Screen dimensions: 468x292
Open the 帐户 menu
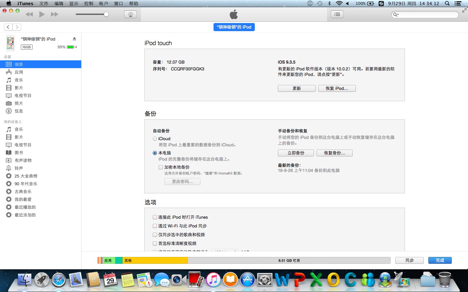[104, 4]
